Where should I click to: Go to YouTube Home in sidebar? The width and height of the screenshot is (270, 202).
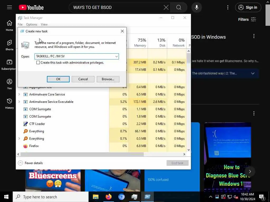click(9, 26)
